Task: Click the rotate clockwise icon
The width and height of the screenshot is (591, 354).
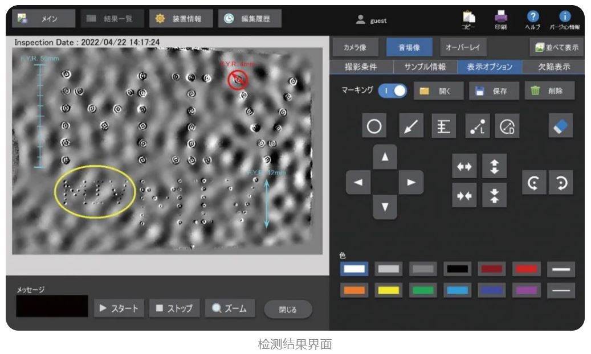Action: click(561, 182)
